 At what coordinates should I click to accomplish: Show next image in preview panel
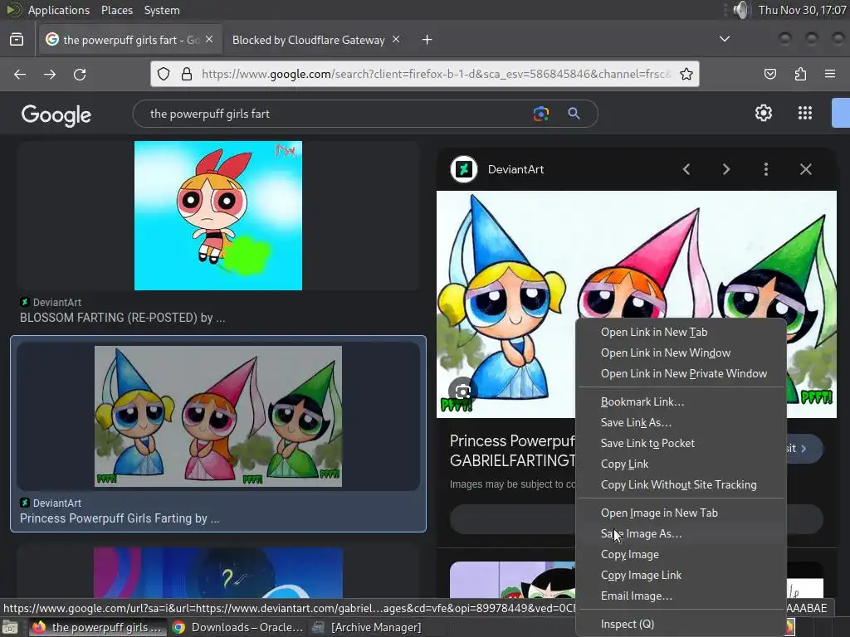click(725, 169)
